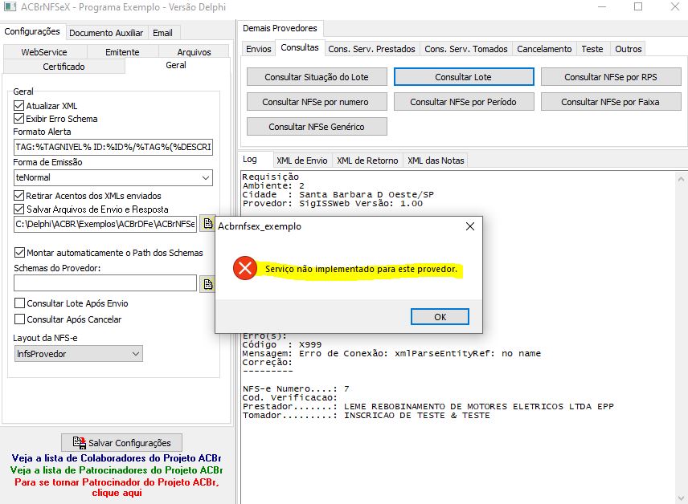Image resolution: width=688 pixels, height=504 pixels.
Task: Click Consultar NFSe Genérico button
Action: pos(317,127)
